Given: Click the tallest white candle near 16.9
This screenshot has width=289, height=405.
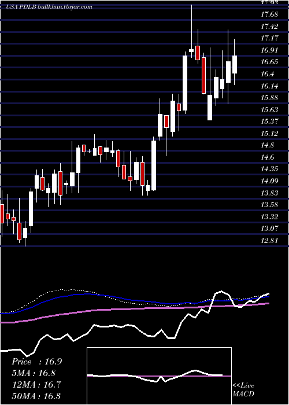Looking at the screenshot, I should tap(185, 83).
